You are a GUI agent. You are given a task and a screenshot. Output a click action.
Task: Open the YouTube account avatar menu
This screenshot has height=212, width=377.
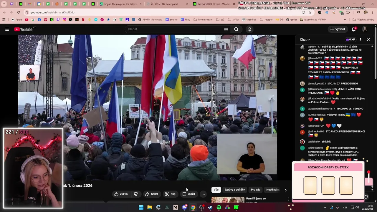click(x=365, y=29)
